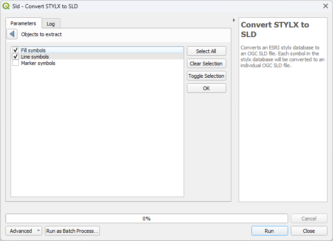Close the dialog with the X button
Image resolution: width=333 pixels, height=241 pixels.
pyautogui.click(x=326, y=6)
